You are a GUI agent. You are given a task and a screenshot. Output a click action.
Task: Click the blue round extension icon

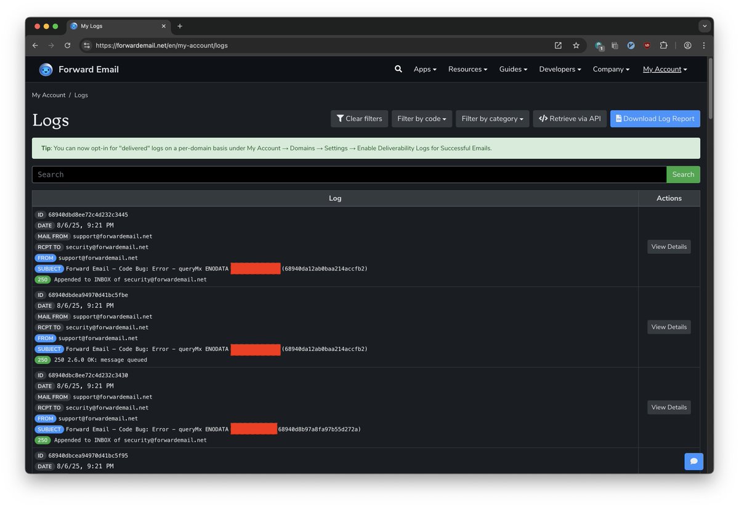pos(631,46)
